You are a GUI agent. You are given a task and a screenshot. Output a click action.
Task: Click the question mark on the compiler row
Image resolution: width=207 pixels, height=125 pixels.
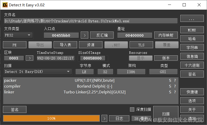point(175,86)
